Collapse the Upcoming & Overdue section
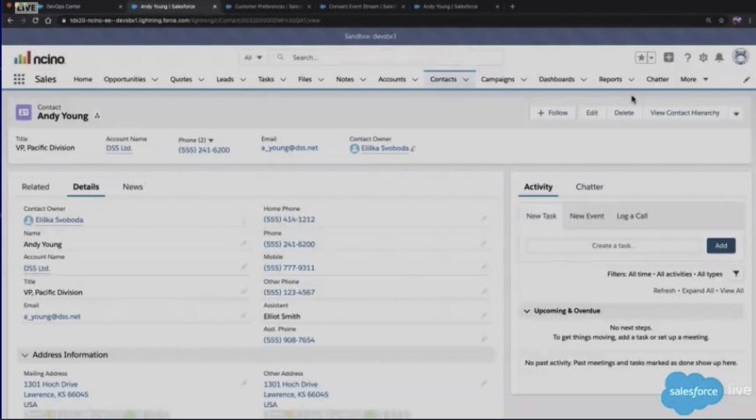 click(x=527, y=311)
